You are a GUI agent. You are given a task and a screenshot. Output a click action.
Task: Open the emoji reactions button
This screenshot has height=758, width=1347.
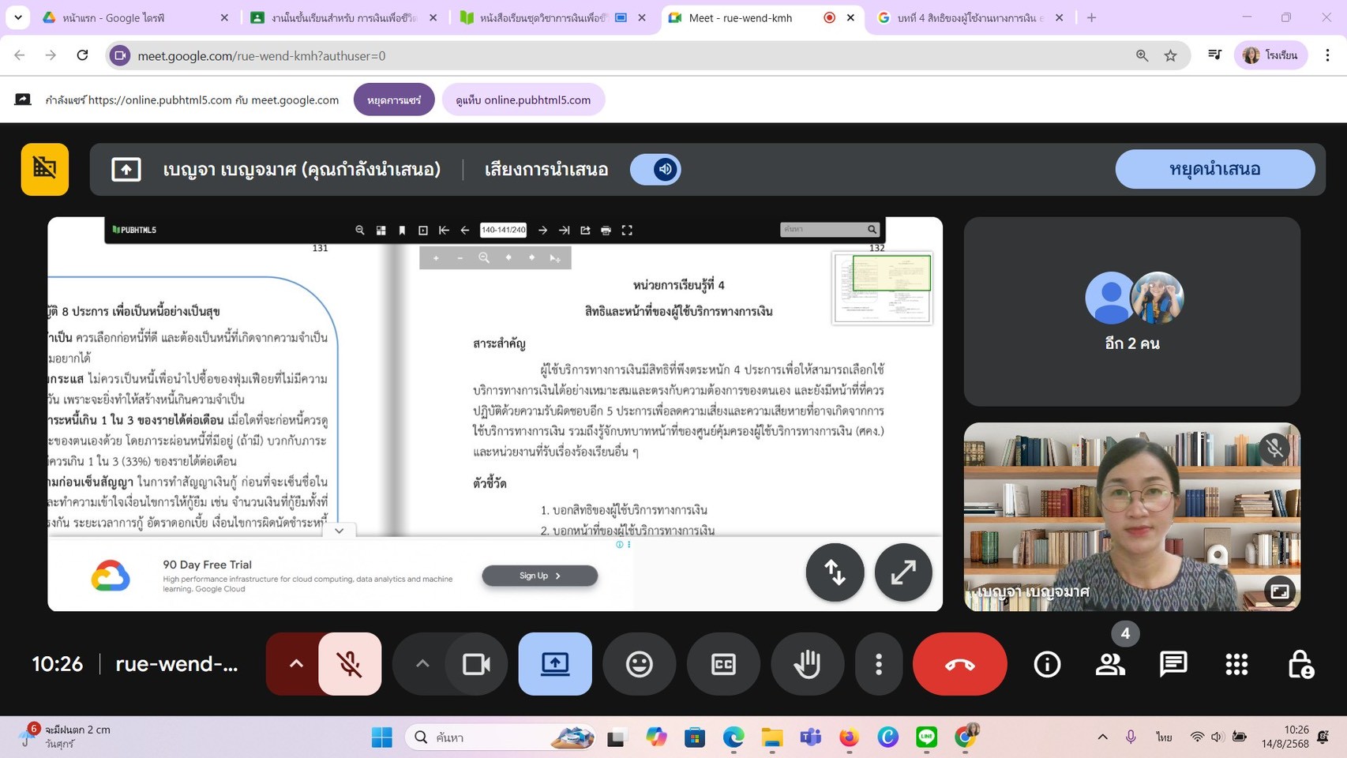pos(639,664)
